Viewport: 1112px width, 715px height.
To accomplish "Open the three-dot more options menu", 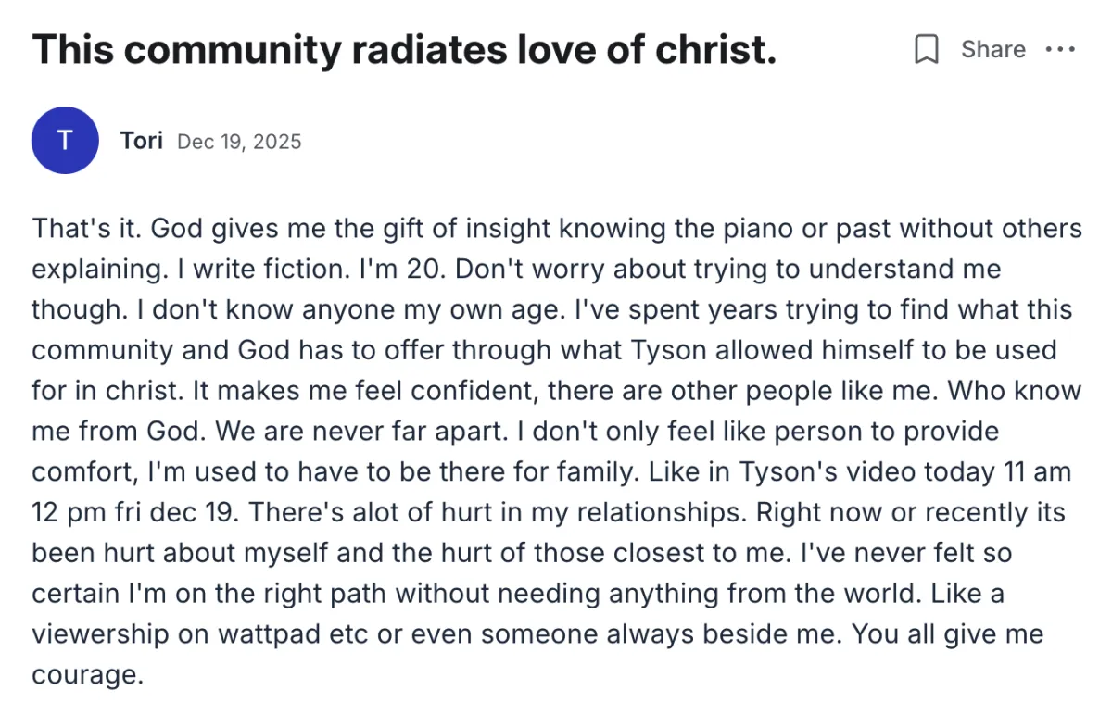I will tap(1060, 49).
